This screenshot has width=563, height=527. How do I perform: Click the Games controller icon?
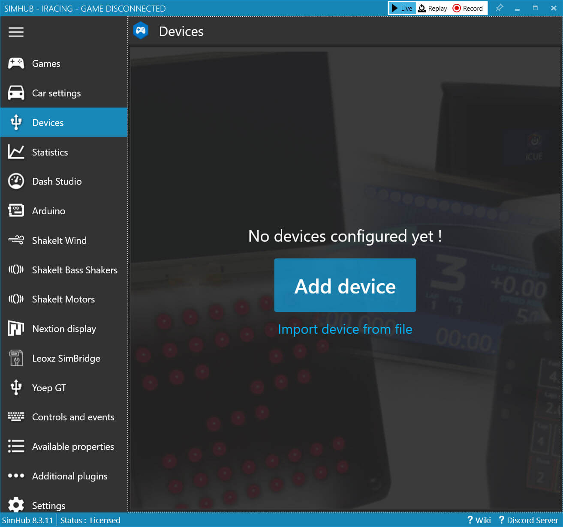(16, 63)
